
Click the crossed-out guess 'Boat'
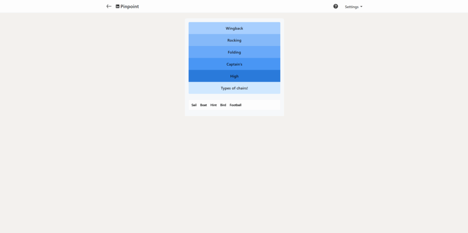click(x=203, y=105)
